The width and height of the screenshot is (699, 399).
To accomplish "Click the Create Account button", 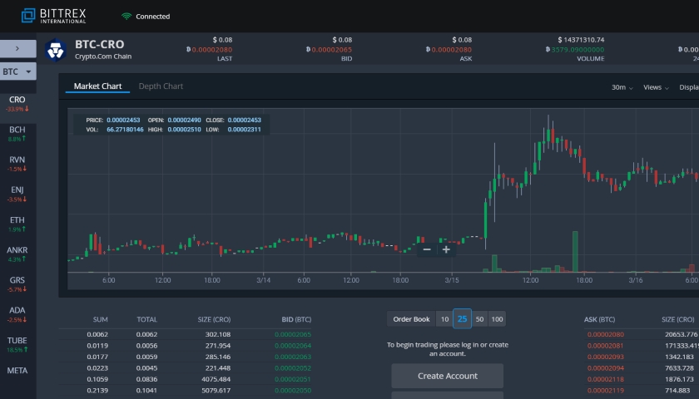I will (x=447, y=376).
